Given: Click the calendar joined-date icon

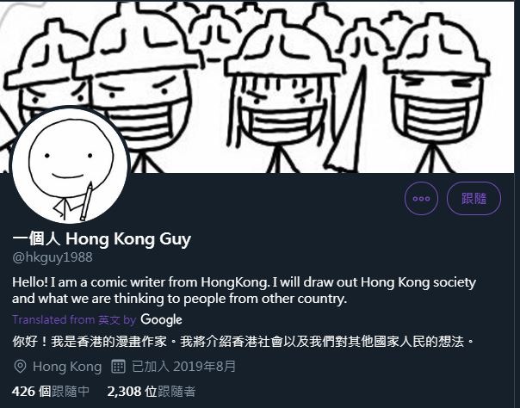Looking at the screenshot, I should pyautogui.click(x=118, y=366).
